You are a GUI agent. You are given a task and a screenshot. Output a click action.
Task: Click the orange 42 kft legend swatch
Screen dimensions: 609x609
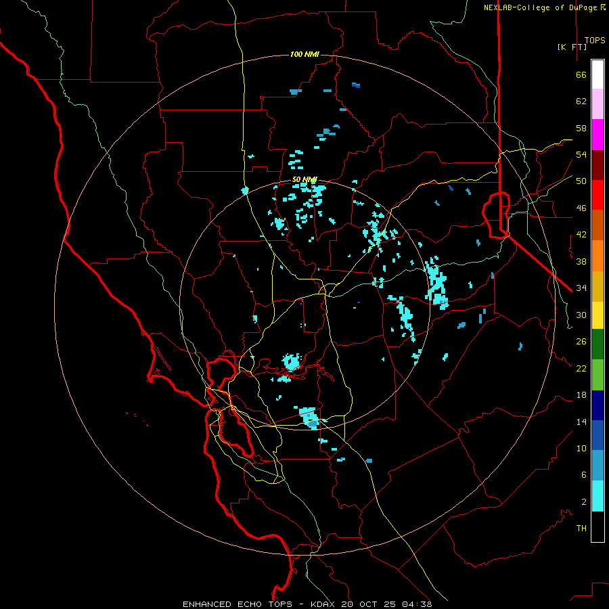(597, 255)
